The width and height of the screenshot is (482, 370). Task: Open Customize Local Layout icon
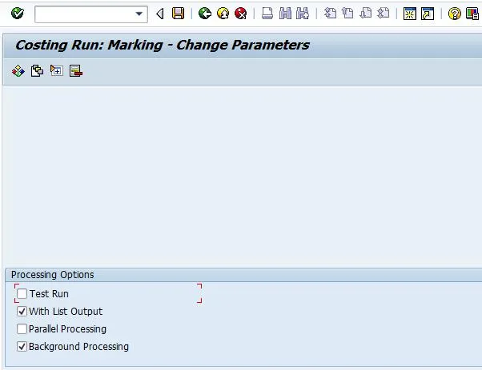pos(472,14)
